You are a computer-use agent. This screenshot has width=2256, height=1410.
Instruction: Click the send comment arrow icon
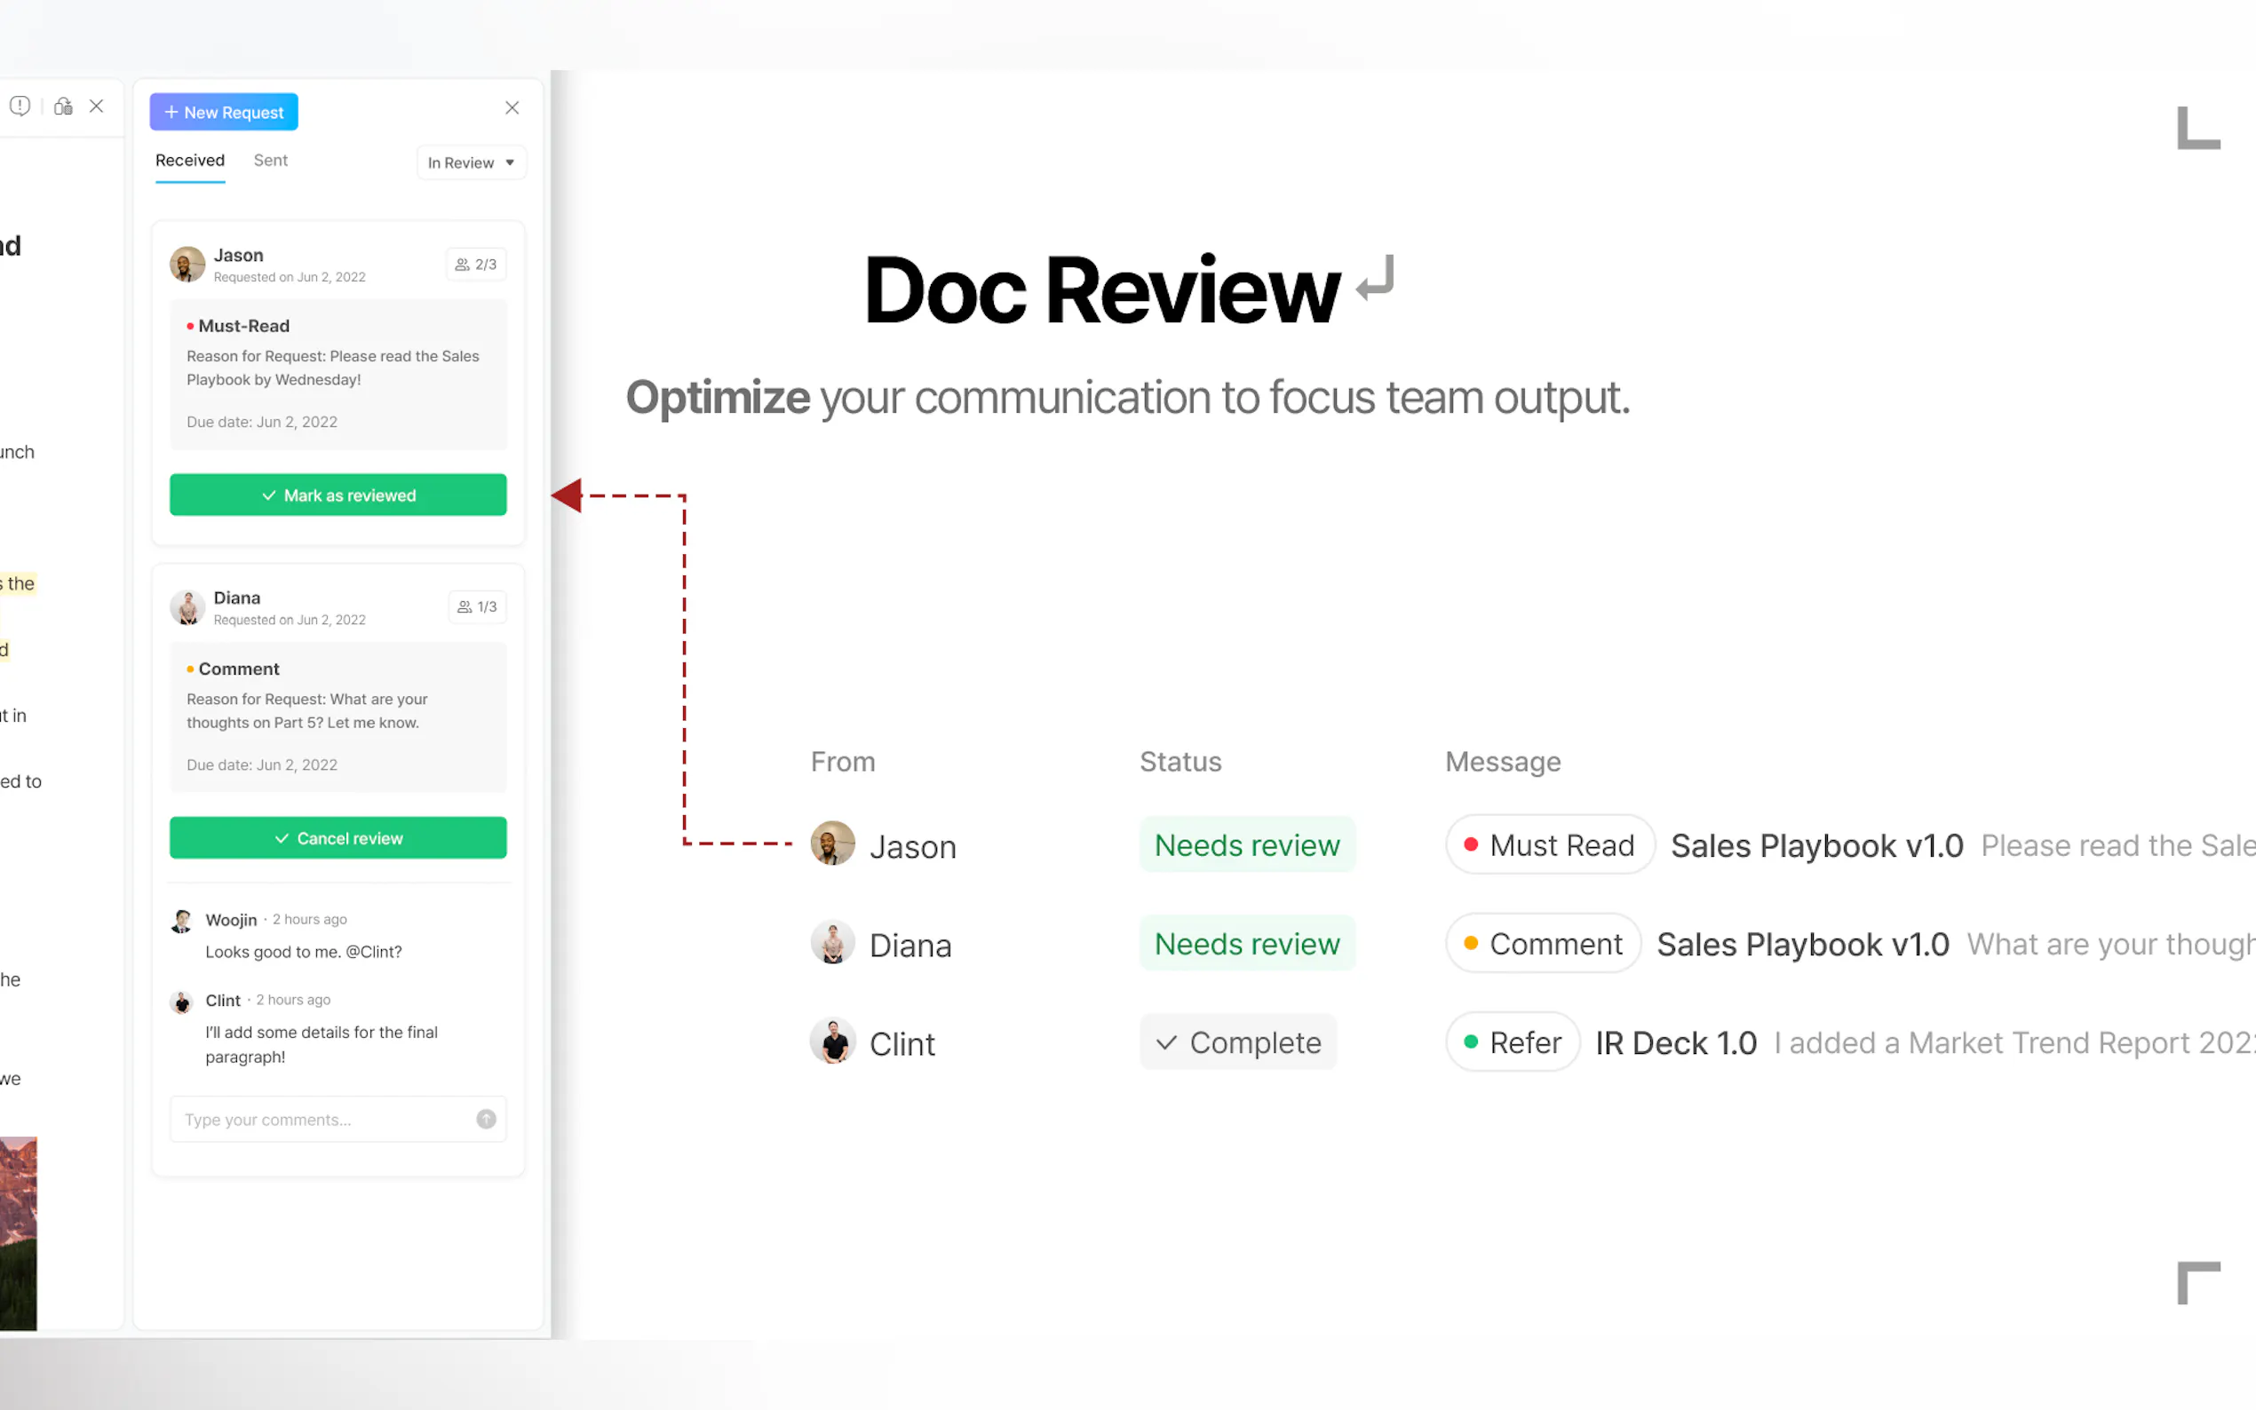point(486,1119)
